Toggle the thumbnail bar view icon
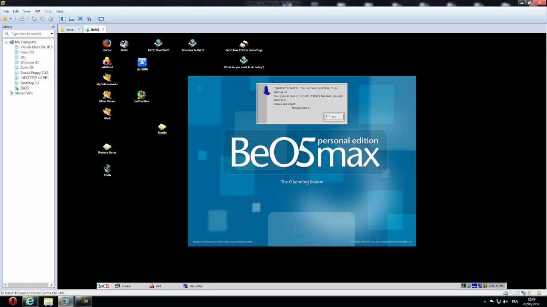Image resolution: width=547 pixels, height=307 pixels. coord(72,19)
